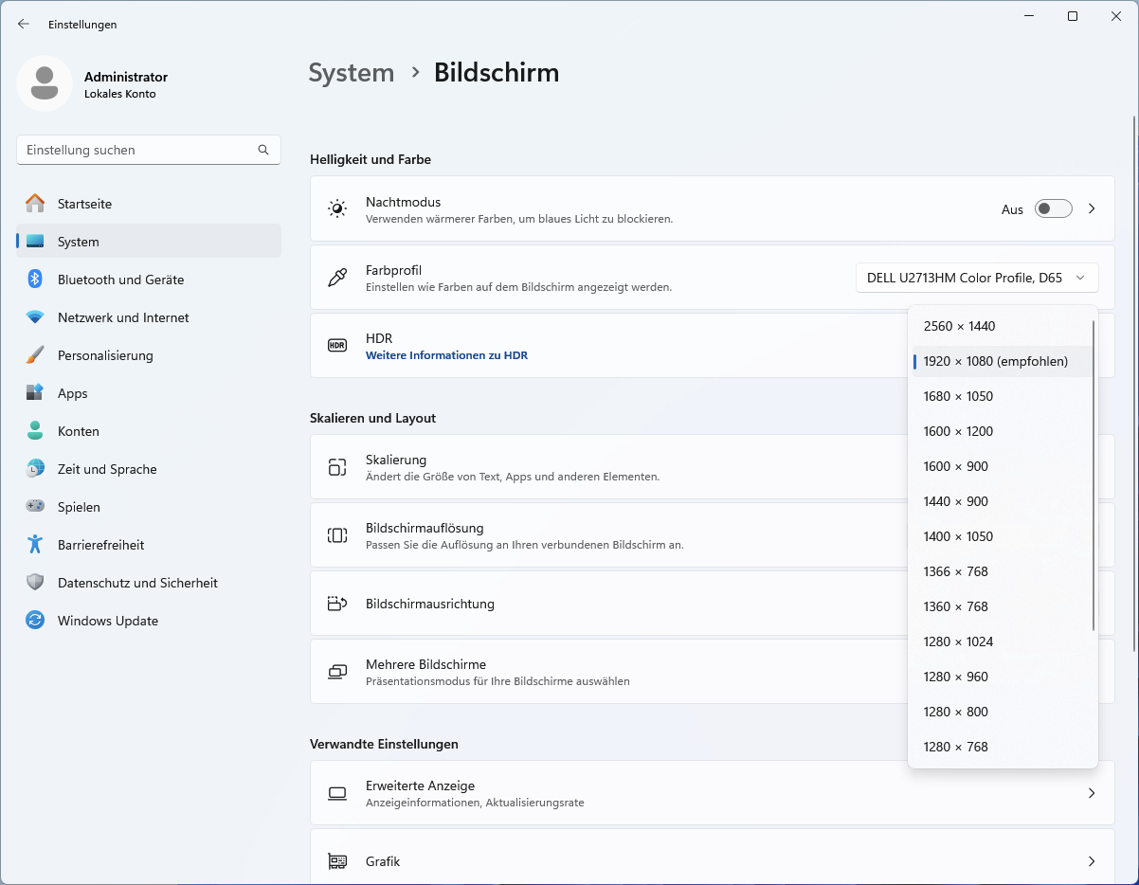Toggle the Nachtmodus switch
Image resolution: width=1139 pixels, height=885 pixels.
[1053, 208]
